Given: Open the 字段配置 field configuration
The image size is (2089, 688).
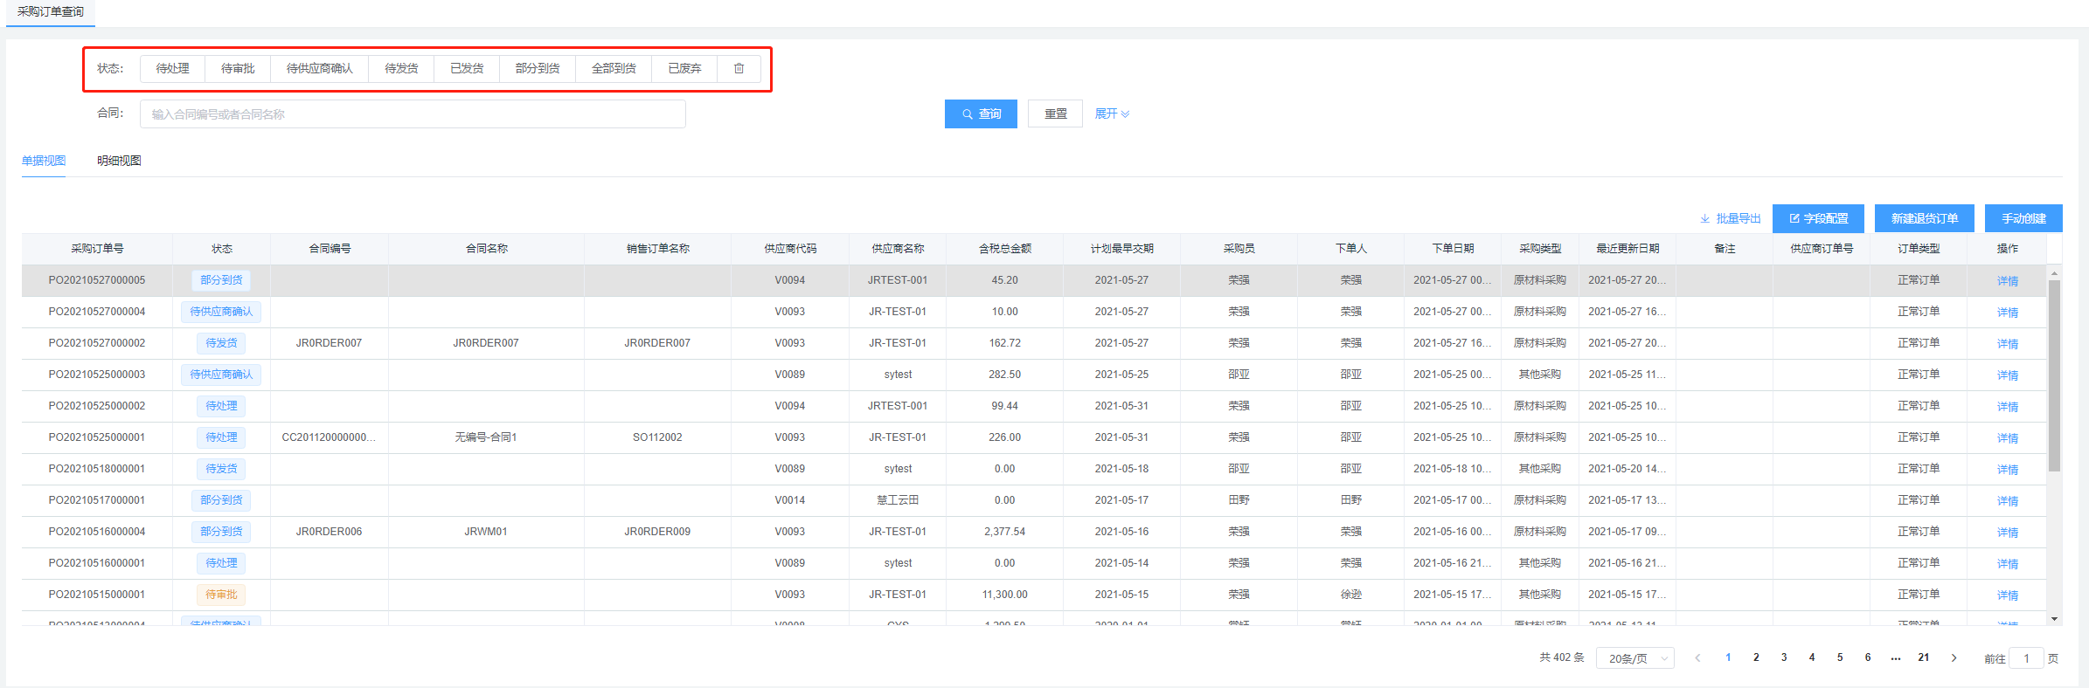Looking at the screenshot, I should 1818,218.
